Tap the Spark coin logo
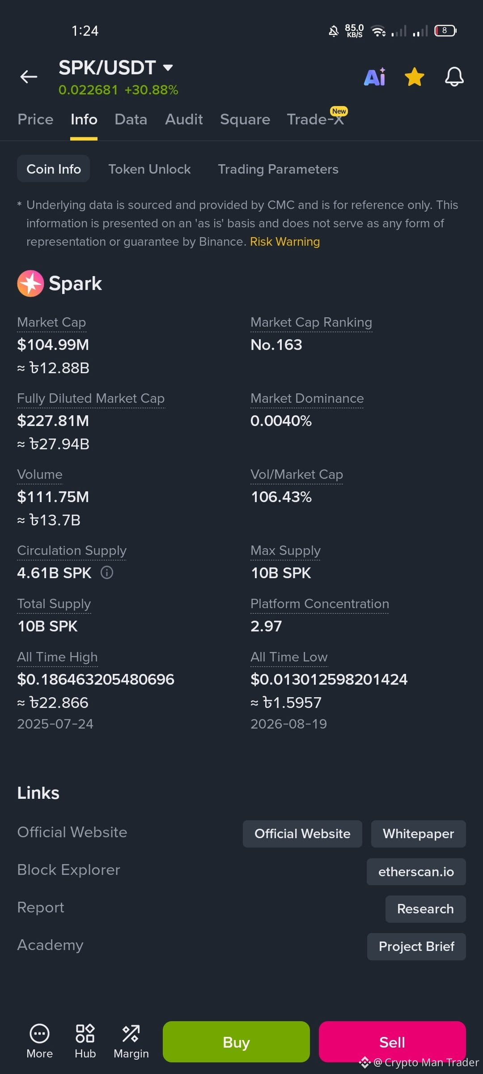This screenshot has width=483, height=1074. [30, 283]
